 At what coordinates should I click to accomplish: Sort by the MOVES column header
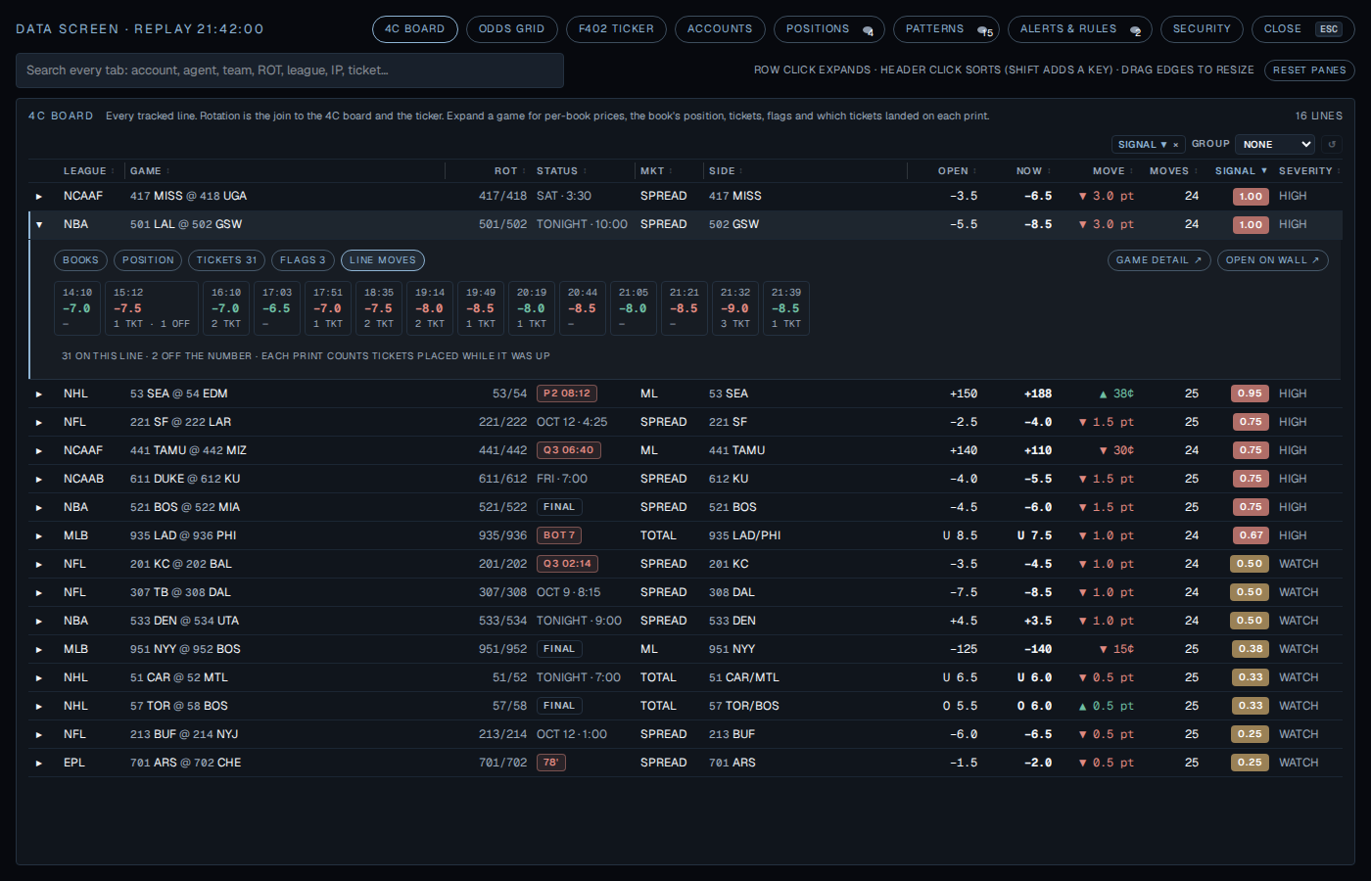(1173, 171)
